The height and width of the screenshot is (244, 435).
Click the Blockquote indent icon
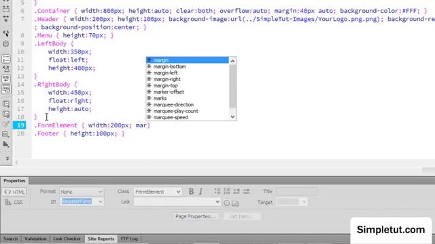click(246, 191)
